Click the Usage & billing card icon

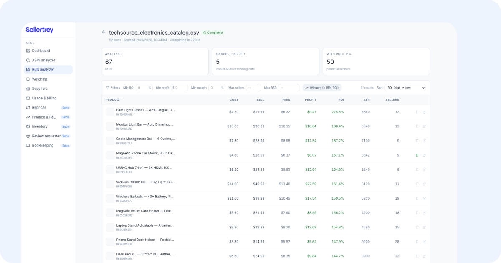pos(28,98)
